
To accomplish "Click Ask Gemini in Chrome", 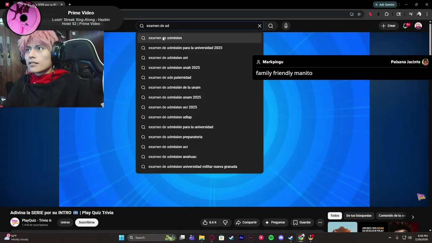I will pyautogui.click(x=385, y=5).
